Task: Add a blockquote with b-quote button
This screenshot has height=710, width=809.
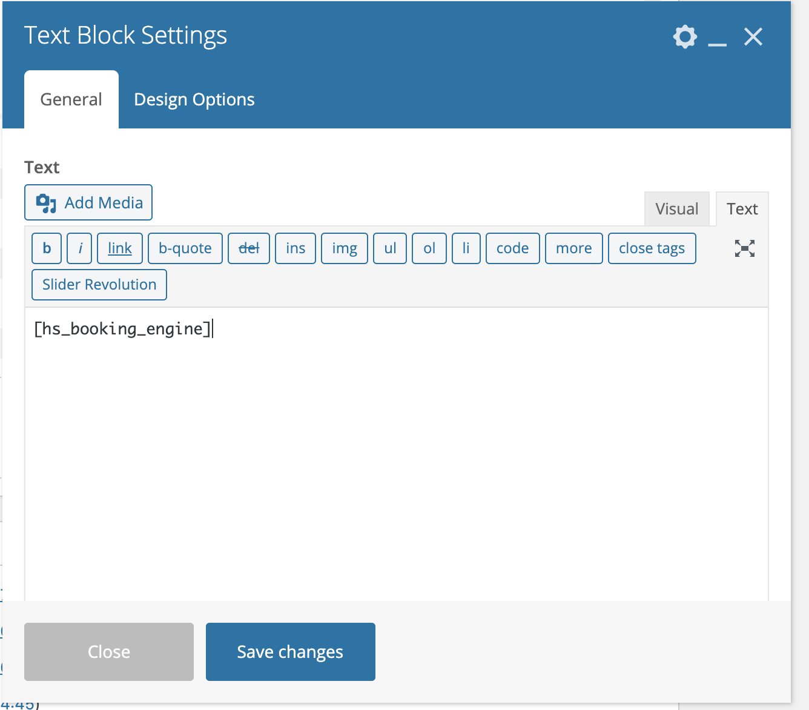Action: point(185,248)
